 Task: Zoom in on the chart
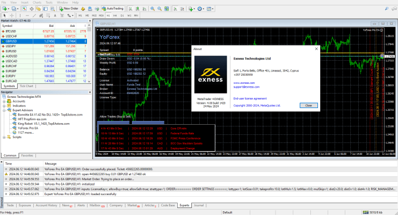[153, 9]
